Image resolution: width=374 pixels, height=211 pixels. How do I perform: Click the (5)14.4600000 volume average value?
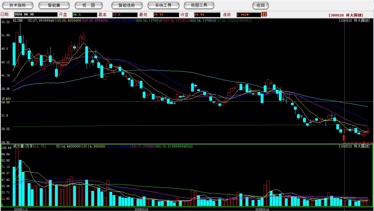click(69, 146)
